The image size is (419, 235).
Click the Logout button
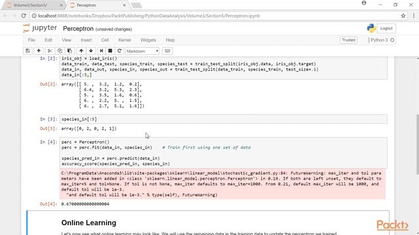[x=386, y=28]
